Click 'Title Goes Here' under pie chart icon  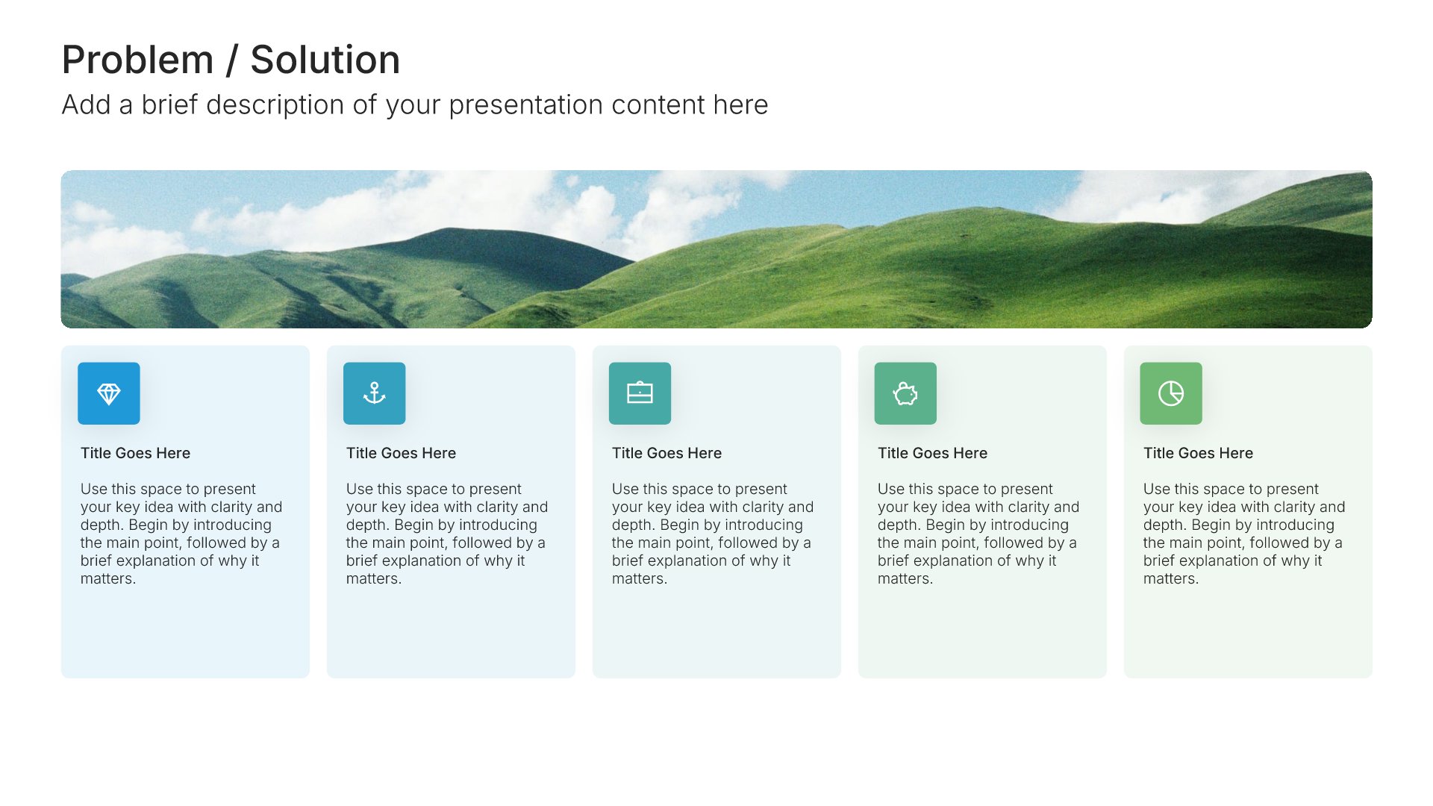[x=1198, y=453]
